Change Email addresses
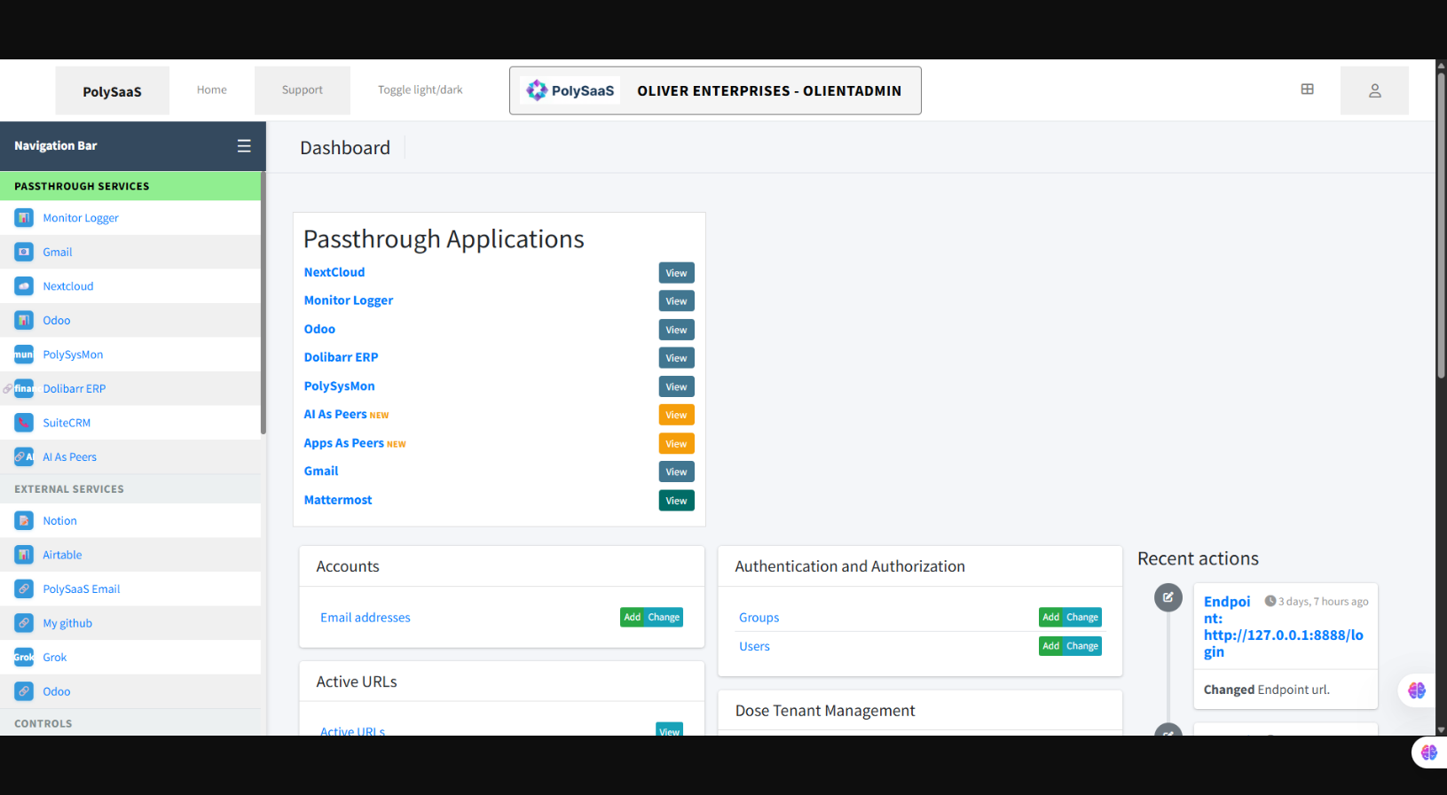This screenshot has height=795, width=1447. click(664, 618)
